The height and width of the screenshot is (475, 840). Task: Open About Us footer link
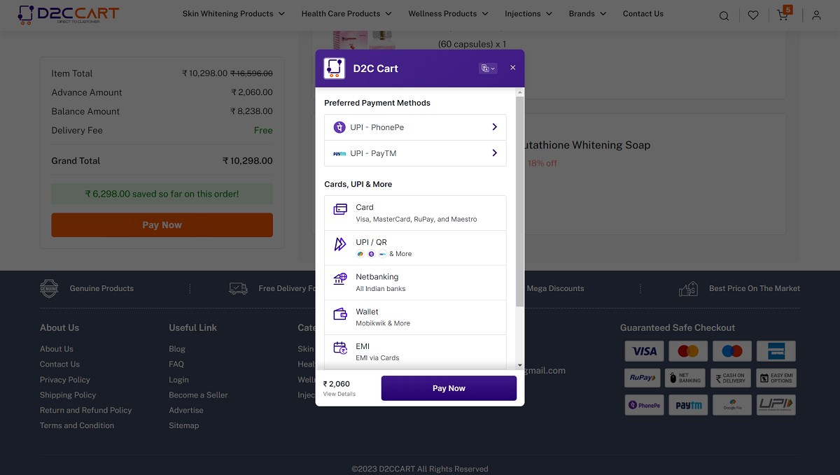57,349
